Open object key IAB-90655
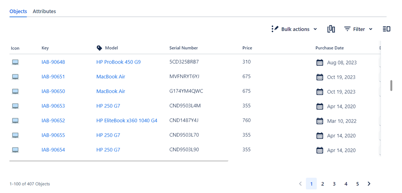402x193 pixels. [53, 135]
